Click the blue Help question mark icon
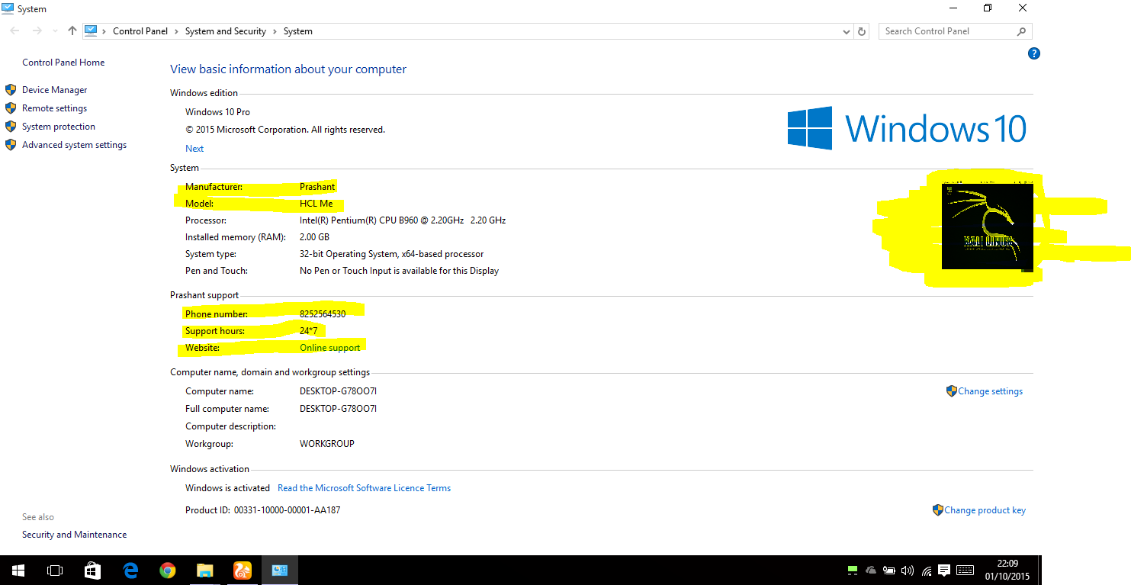The image size is (1131, 585). coord(1033,53)
